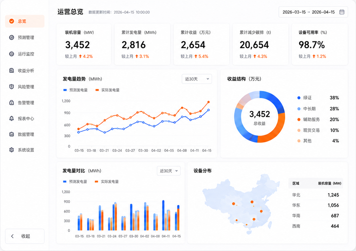Toggle 预测发电量 legend in 发电量趋势 chart
The image size is (356, 251).
[x=75, y=90]
